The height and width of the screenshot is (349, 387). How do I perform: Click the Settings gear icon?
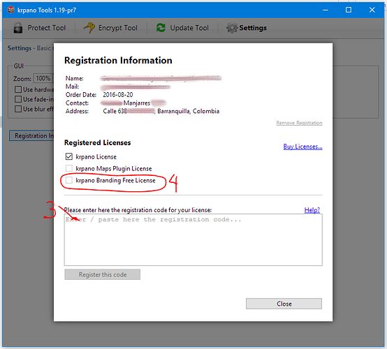pos(232,28)
